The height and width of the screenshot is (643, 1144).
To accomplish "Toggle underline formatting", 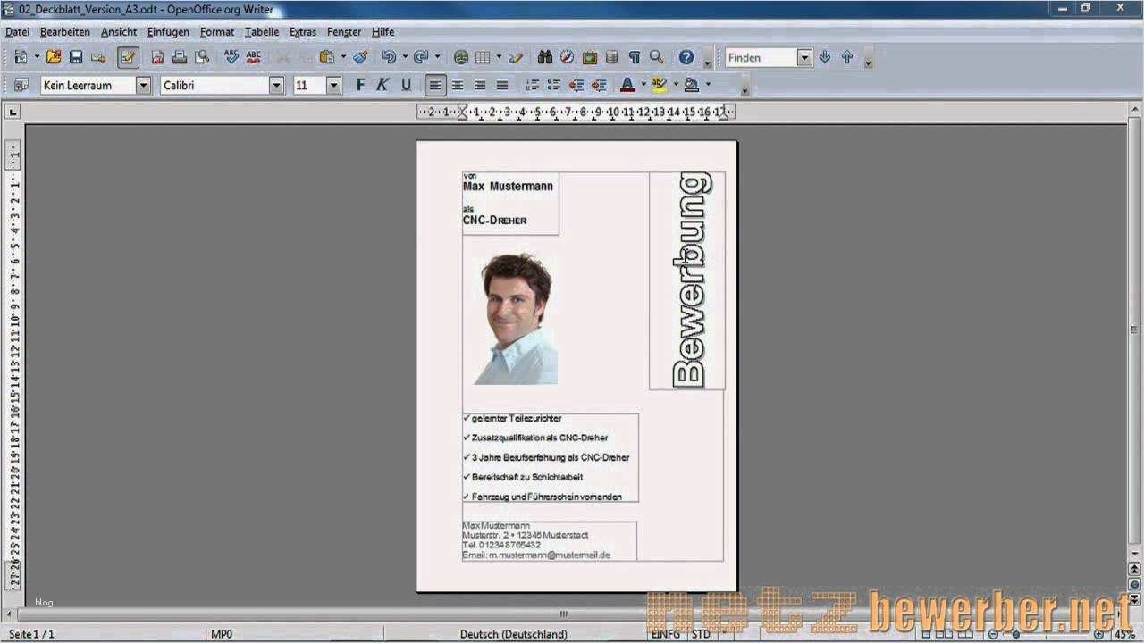I will 405,85.
